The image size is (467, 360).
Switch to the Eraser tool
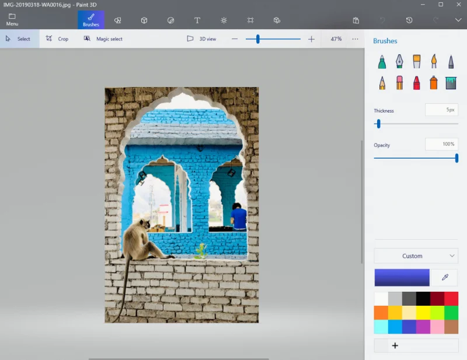[x=399, y=82]
